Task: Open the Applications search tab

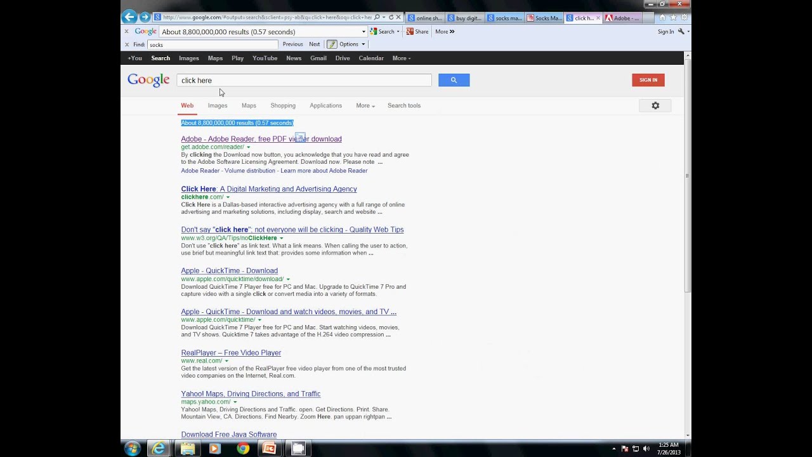Action: click(x=325, y=105)
